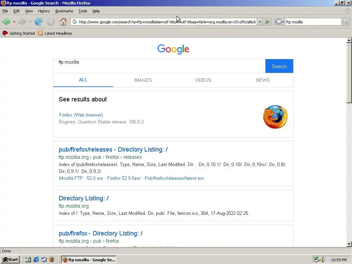Image resolution: width=352 pixels, height=264 pixels.
Task: Click the Go green arrow button
Action: 267,22
